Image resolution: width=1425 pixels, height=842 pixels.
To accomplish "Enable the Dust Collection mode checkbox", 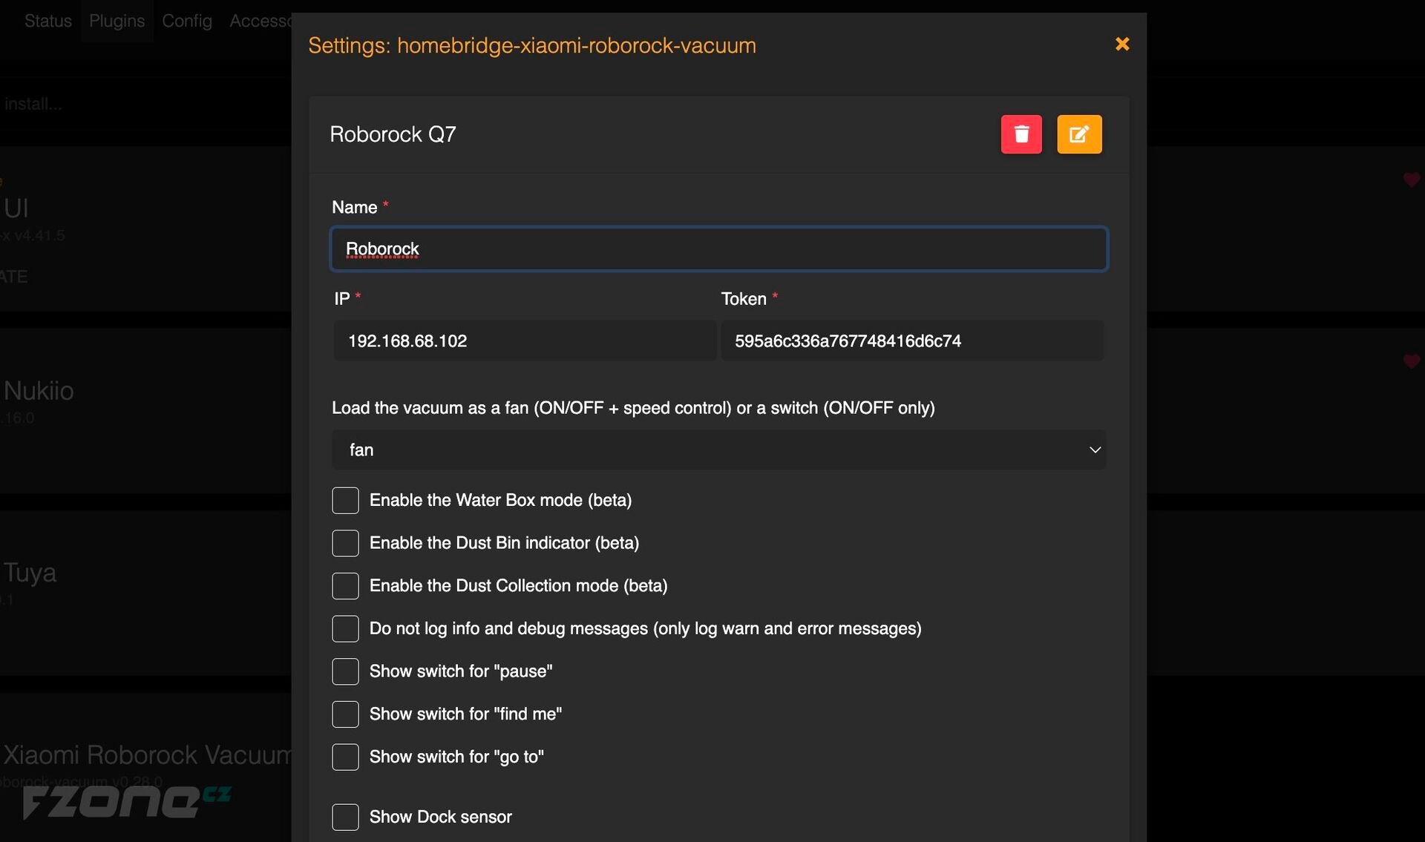I will pyautogui.click(x=344, y=585).
